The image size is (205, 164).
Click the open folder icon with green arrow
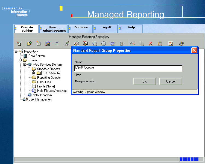[30, 44]
